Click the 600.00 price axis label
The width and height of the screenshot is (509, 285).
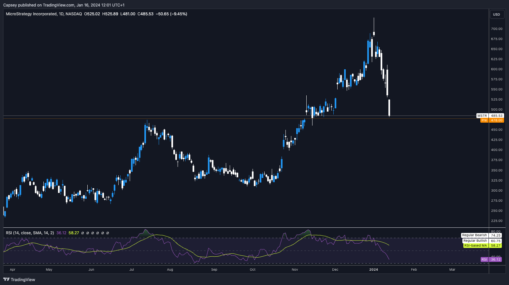click(x=497, y=69)
